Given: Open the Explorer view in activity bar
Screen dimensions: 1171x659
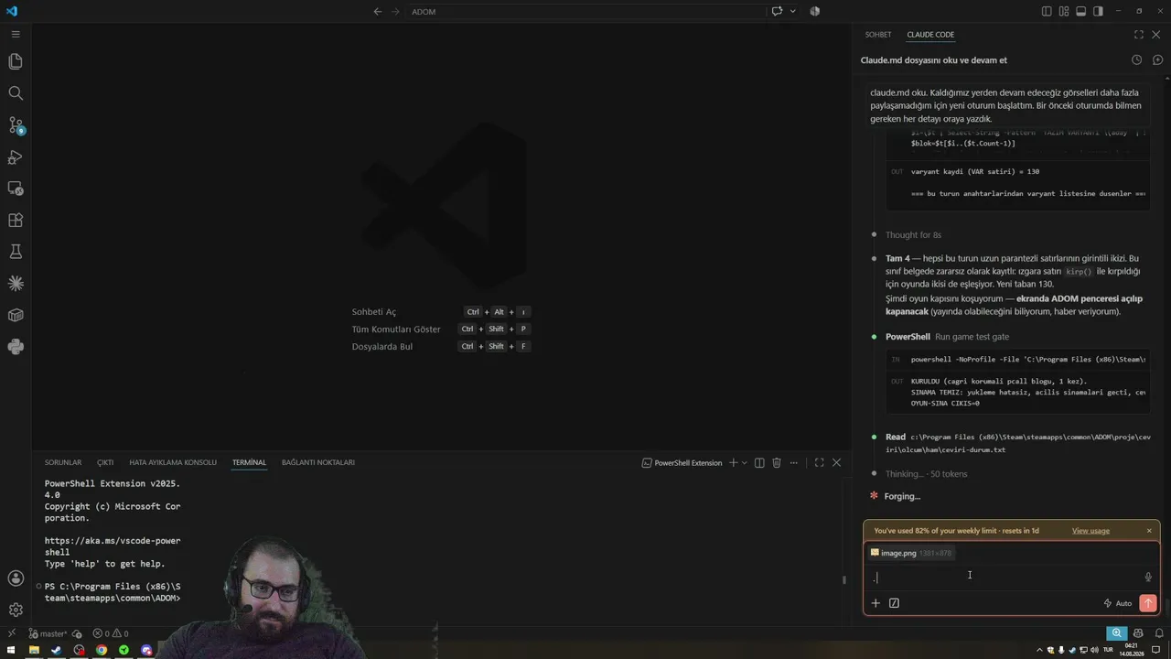Looking at the screenshot, I should click(16, 61).
